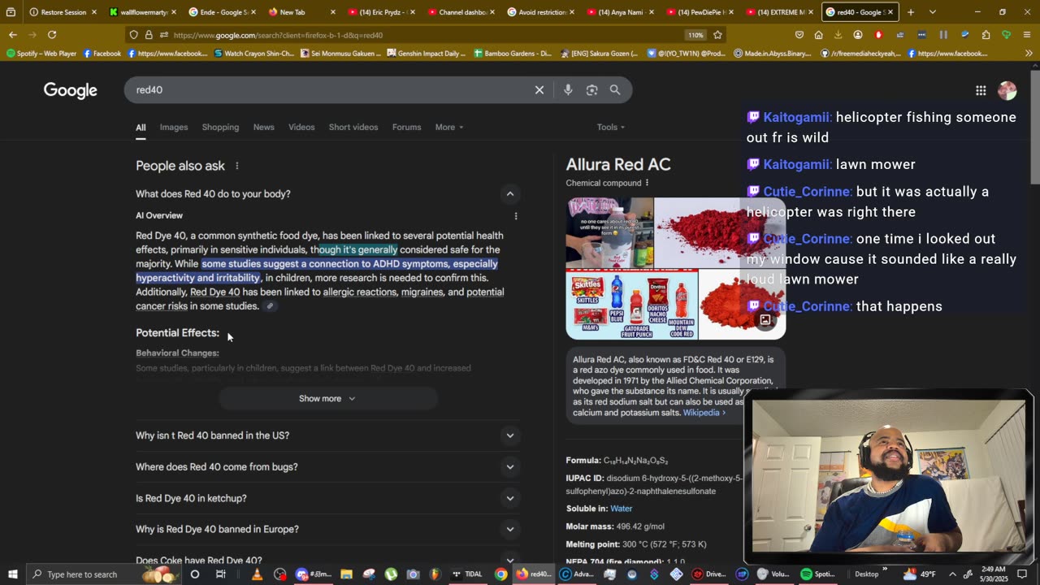Switch to Shopping results tab
The image size is (1040, 585).
[x=220, y=128]
